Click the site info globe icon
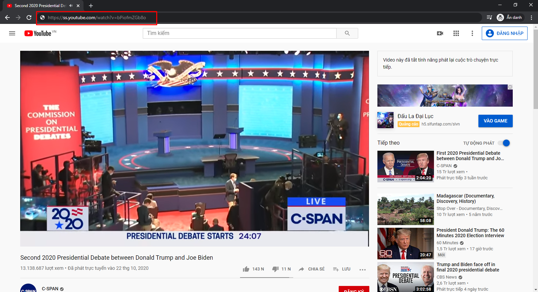 click(x=42, y=17)
